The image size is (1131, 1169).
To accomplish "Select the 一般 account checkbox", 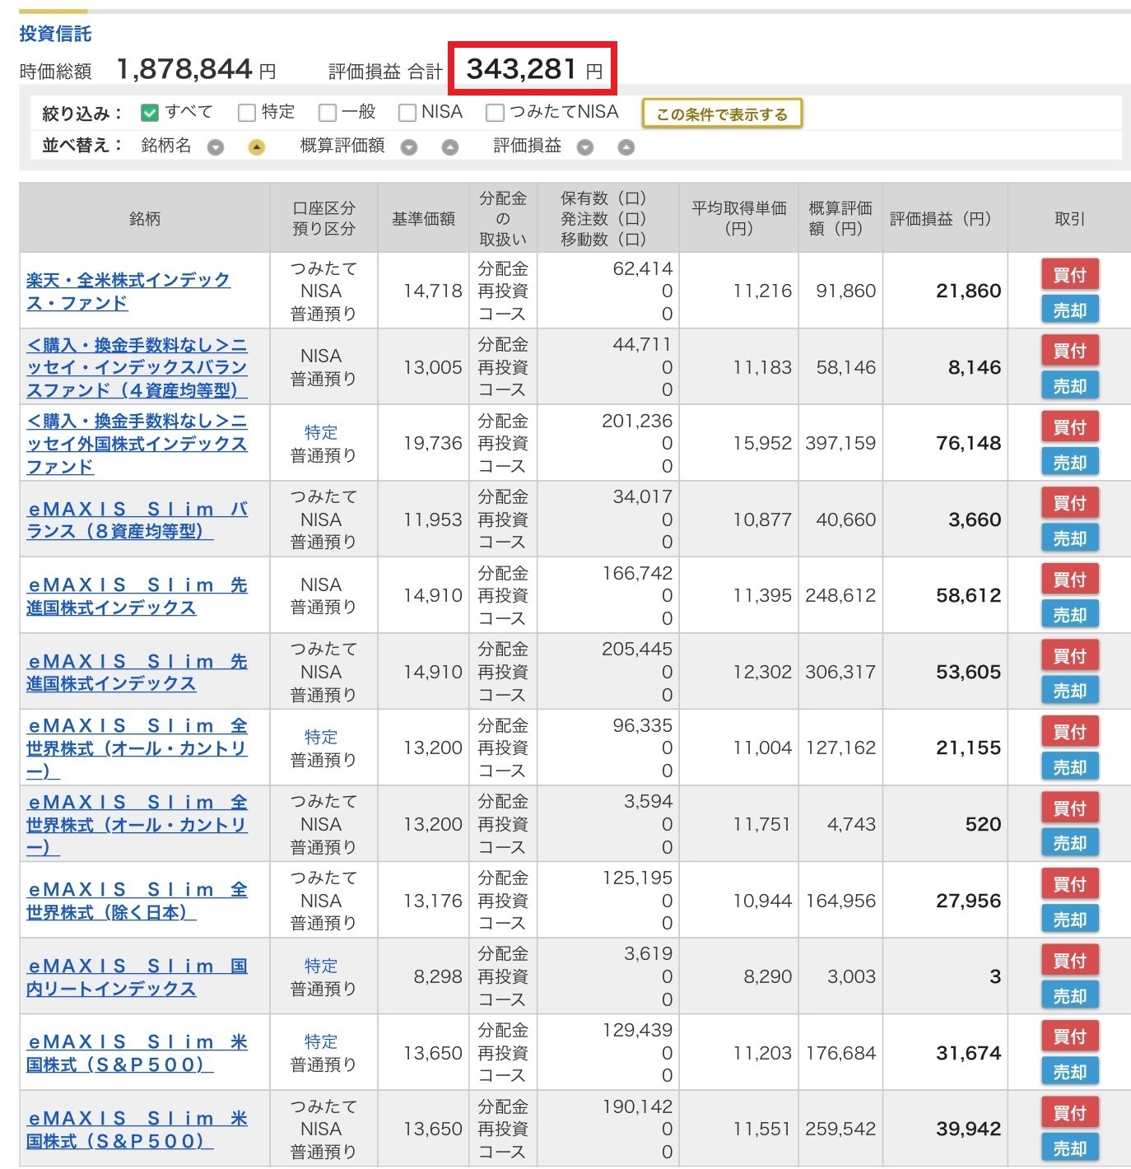I will (x=327, y=113).
